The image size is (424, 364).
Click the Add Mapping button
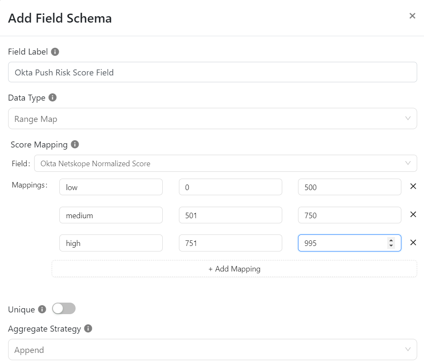[x=234, y=269]
